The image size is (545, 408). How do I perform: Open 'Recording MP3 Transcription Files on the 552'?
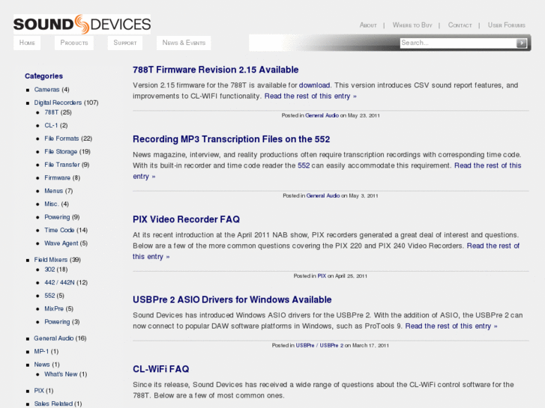231,139
